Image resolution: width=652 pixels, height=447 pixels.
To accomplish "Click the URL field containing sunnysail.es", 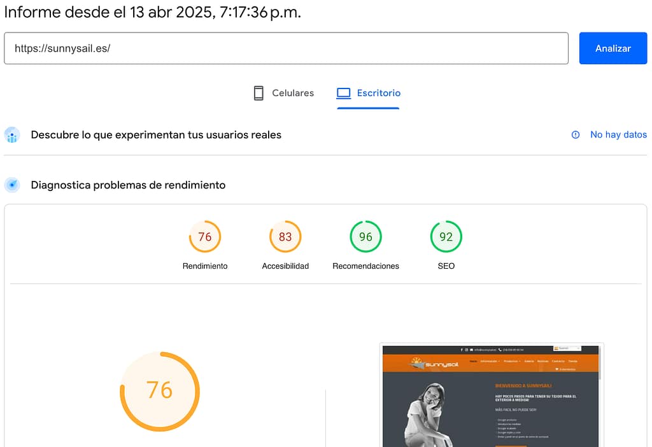I will pyautogui.click(x=286, y=48).
